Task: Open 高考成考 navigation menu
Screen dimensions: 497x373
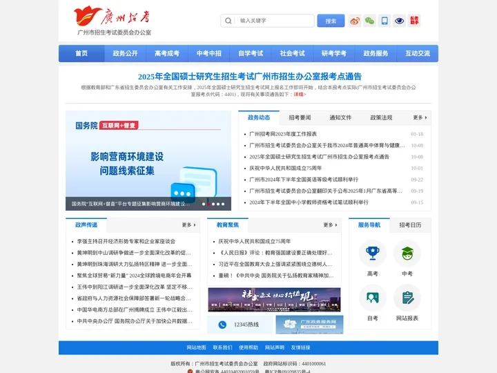Action: pyautogui.click(x=167, y=53)
